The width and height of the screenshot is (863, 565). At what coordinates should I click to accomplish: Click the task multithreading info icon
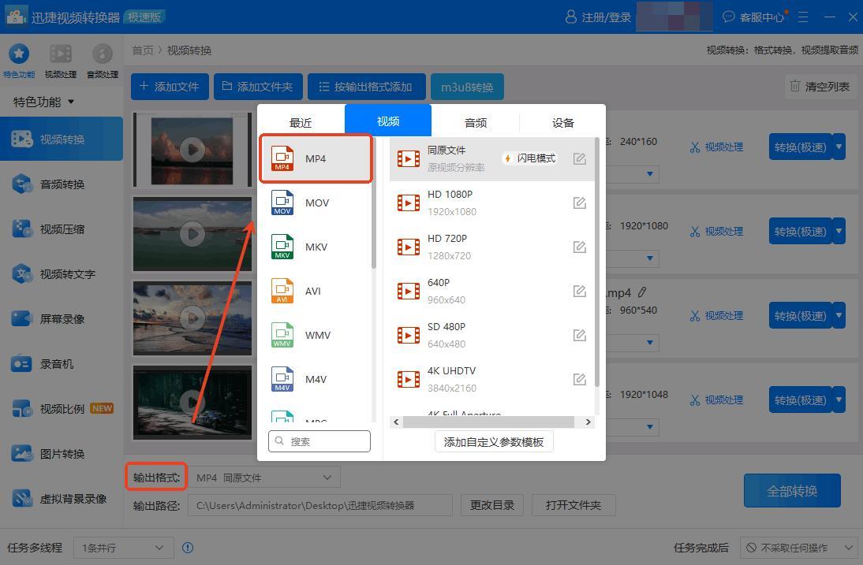point(188,548)
